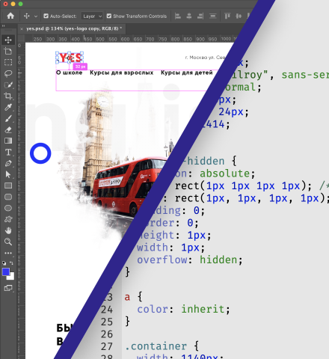This screenshot has width=329, height=359.
Task: Open the blue foreground color swatch
Action: pyautogui.click(x=6, y=271)
